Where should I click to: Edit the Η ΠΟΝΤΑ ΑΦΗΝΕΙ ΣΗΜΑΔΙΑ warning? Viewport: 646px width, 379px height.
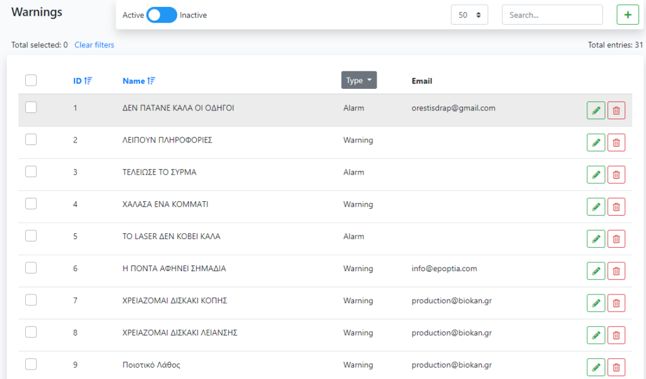(x=596, y=271)
